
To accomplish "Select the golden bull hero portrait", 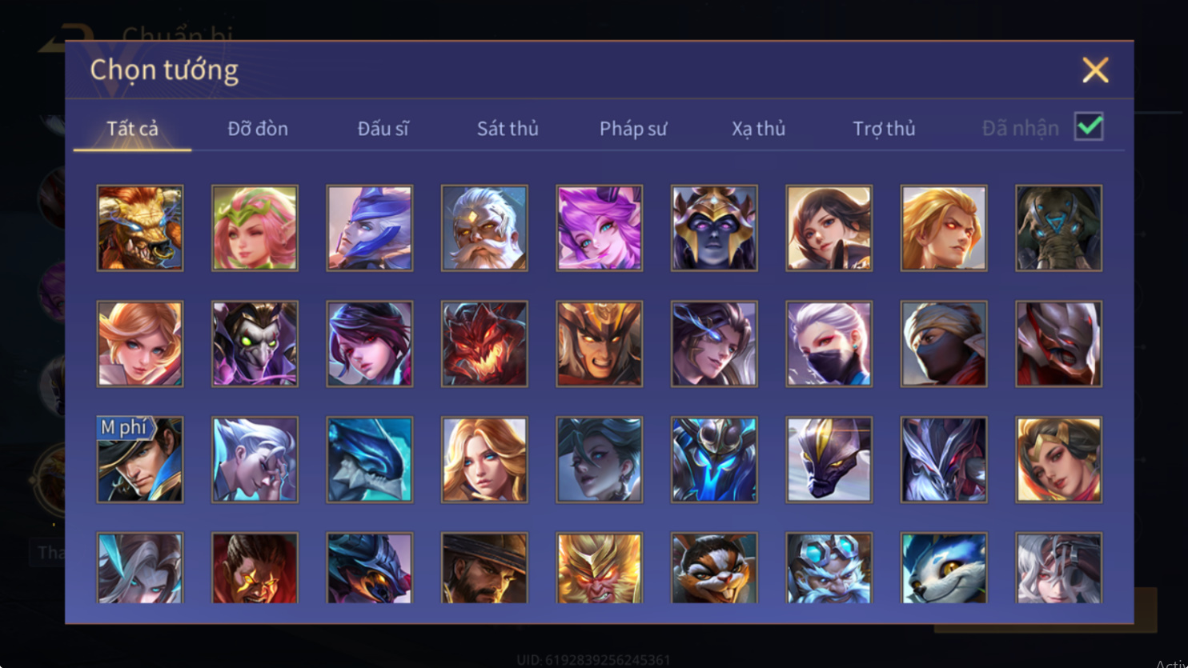I will coord(140,228).
